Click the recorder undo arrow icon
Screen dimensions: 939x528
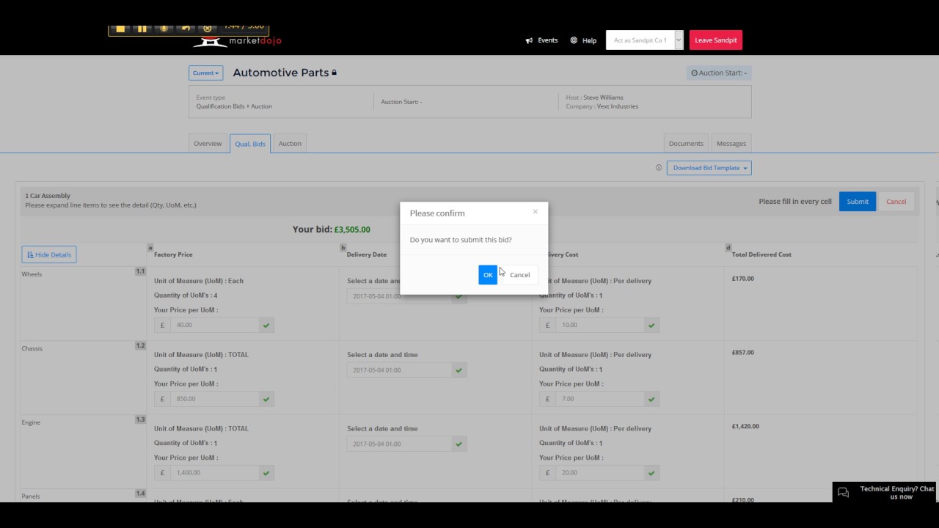(186, 29)
